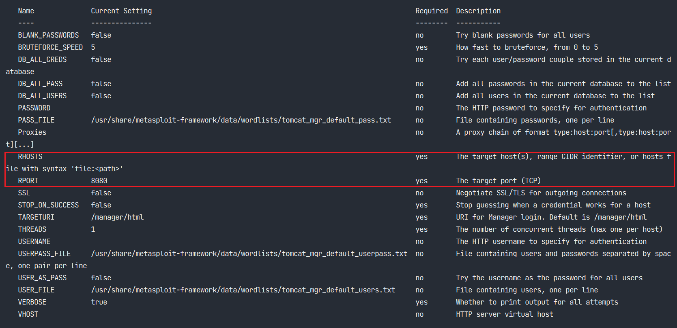
Task: Click the SSL value false
Action: click(x=101, y=193)
